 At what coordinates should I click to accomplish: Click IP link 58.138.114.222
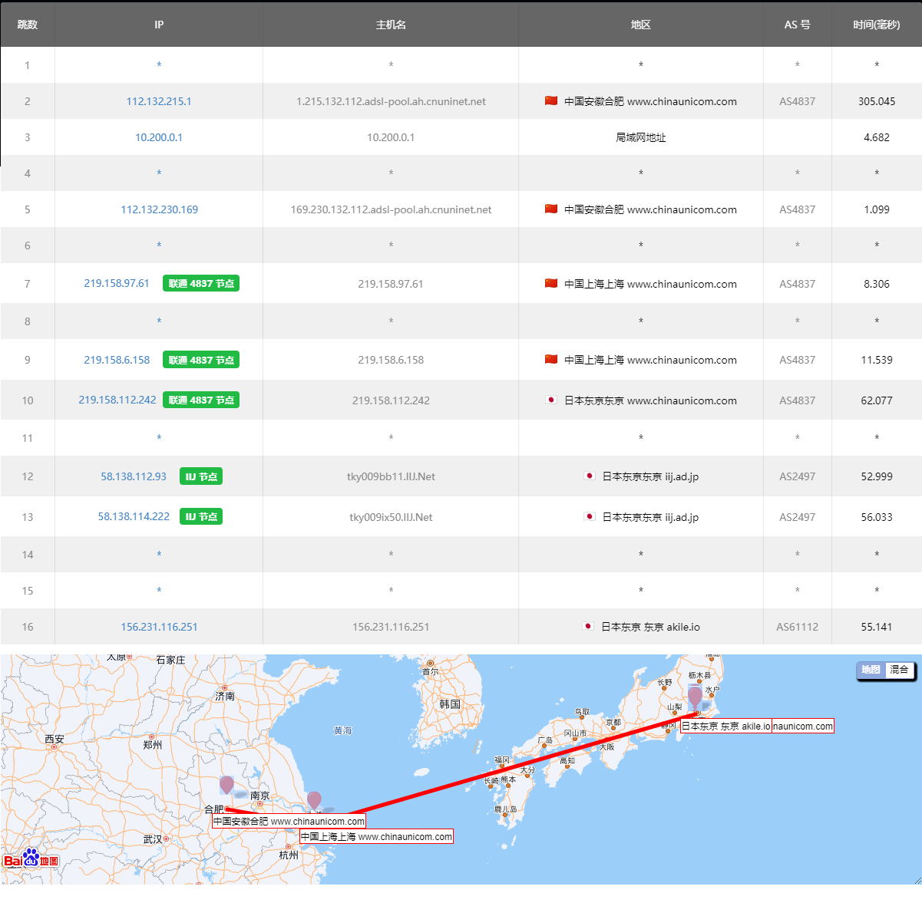tap(134, 516)
